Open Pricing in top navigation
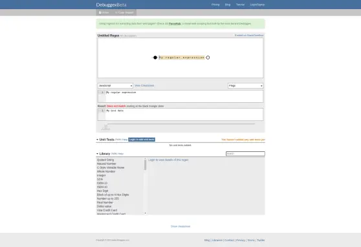 (215, 5)
